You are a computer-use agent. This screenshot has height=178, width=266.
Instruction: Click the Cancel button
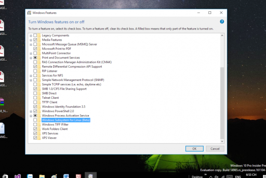tap(215, 148)
